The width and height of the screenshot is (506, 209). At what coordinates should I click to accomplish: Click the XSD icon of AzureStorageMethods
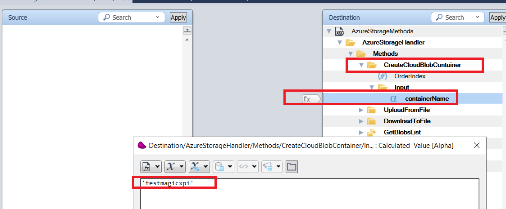[x=340, y=31]
